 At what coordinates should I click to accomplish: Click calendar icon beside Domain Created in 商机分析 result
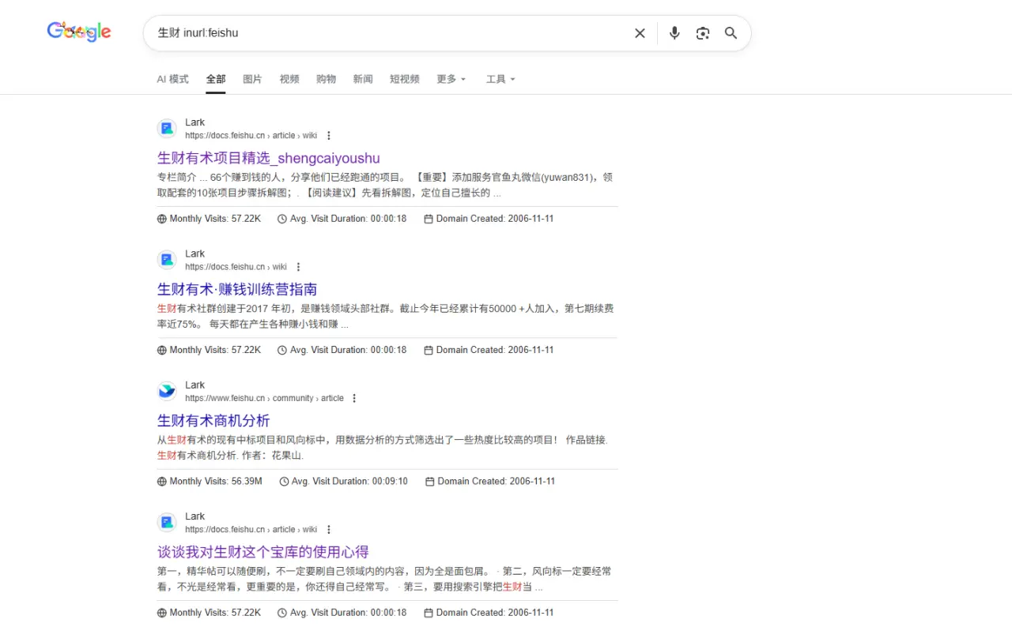click(430, 482)
